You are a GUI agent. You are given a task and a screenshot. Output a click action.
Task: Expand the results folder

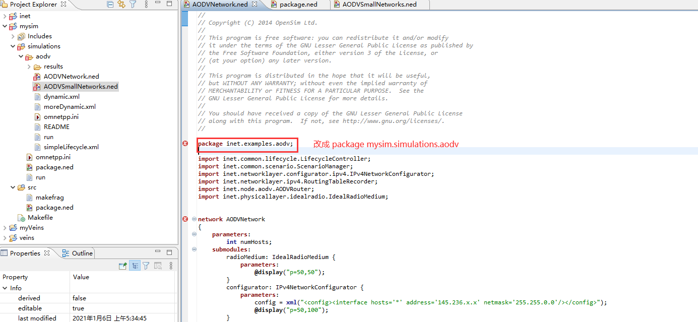(x=29, y=67)
